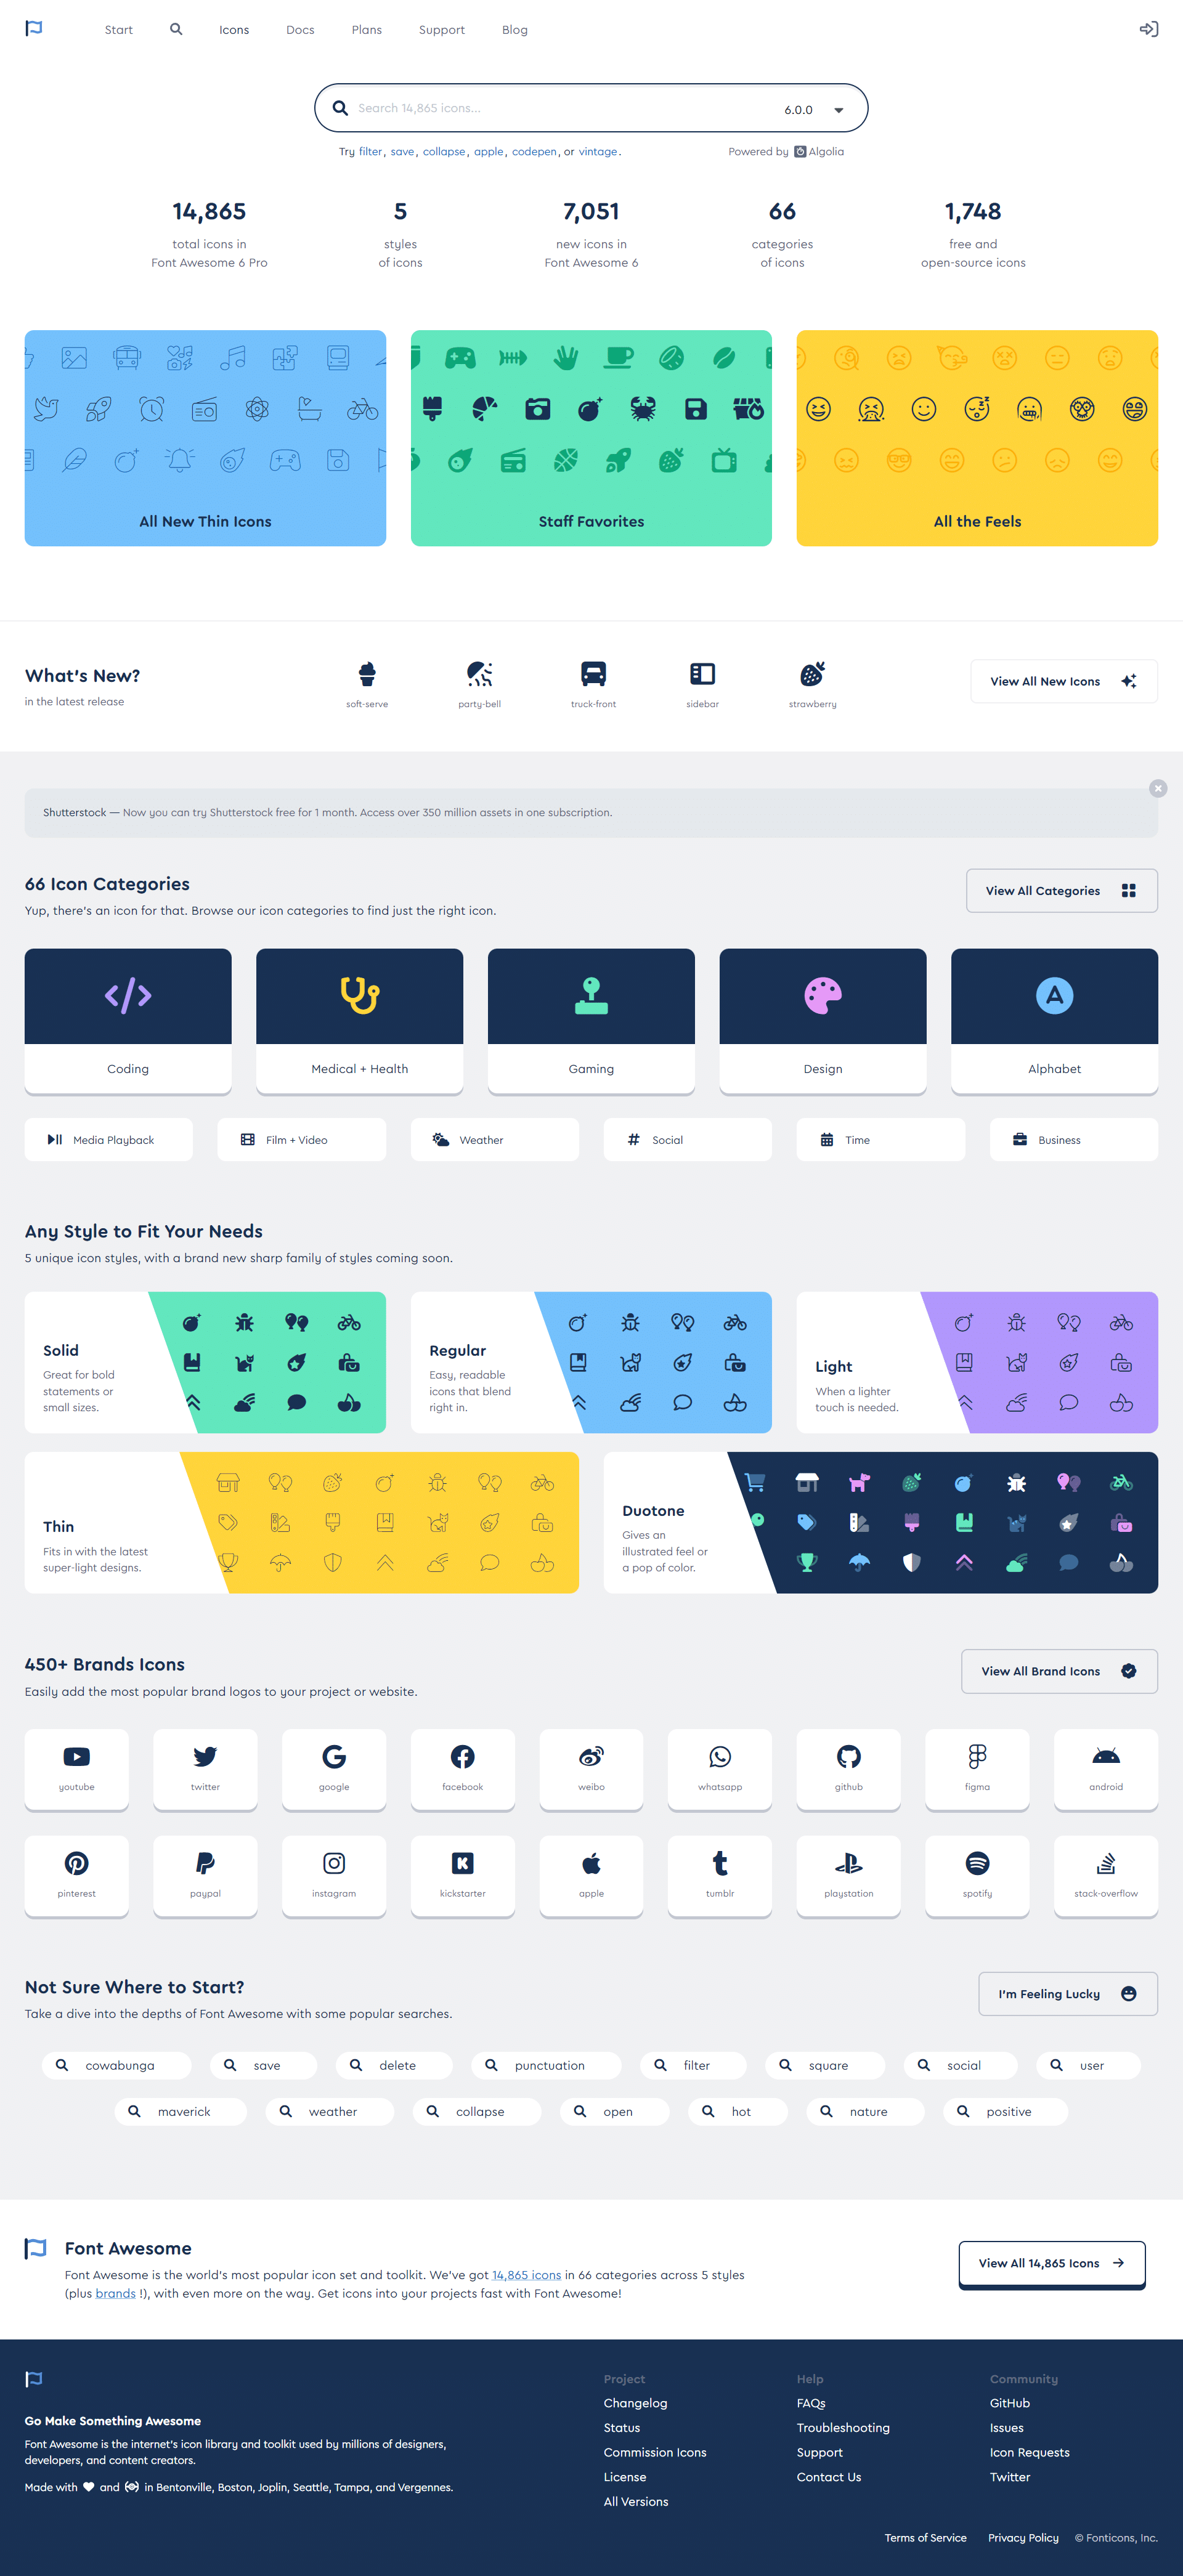1183x2576 pixels.
Task: Open the figma brand icon
Action: [x=977, y=1769]
